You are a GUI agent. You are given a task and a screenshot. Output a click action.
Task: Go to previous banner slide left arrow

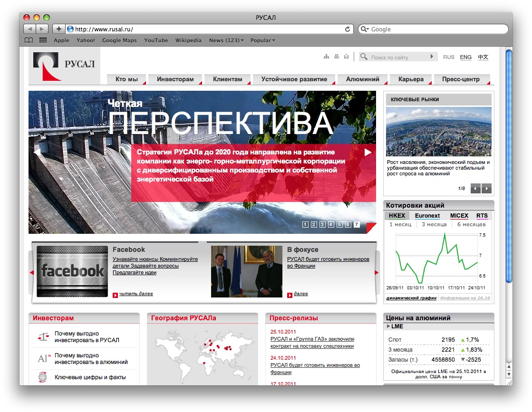pyautogui.click(x=37, y=153)
